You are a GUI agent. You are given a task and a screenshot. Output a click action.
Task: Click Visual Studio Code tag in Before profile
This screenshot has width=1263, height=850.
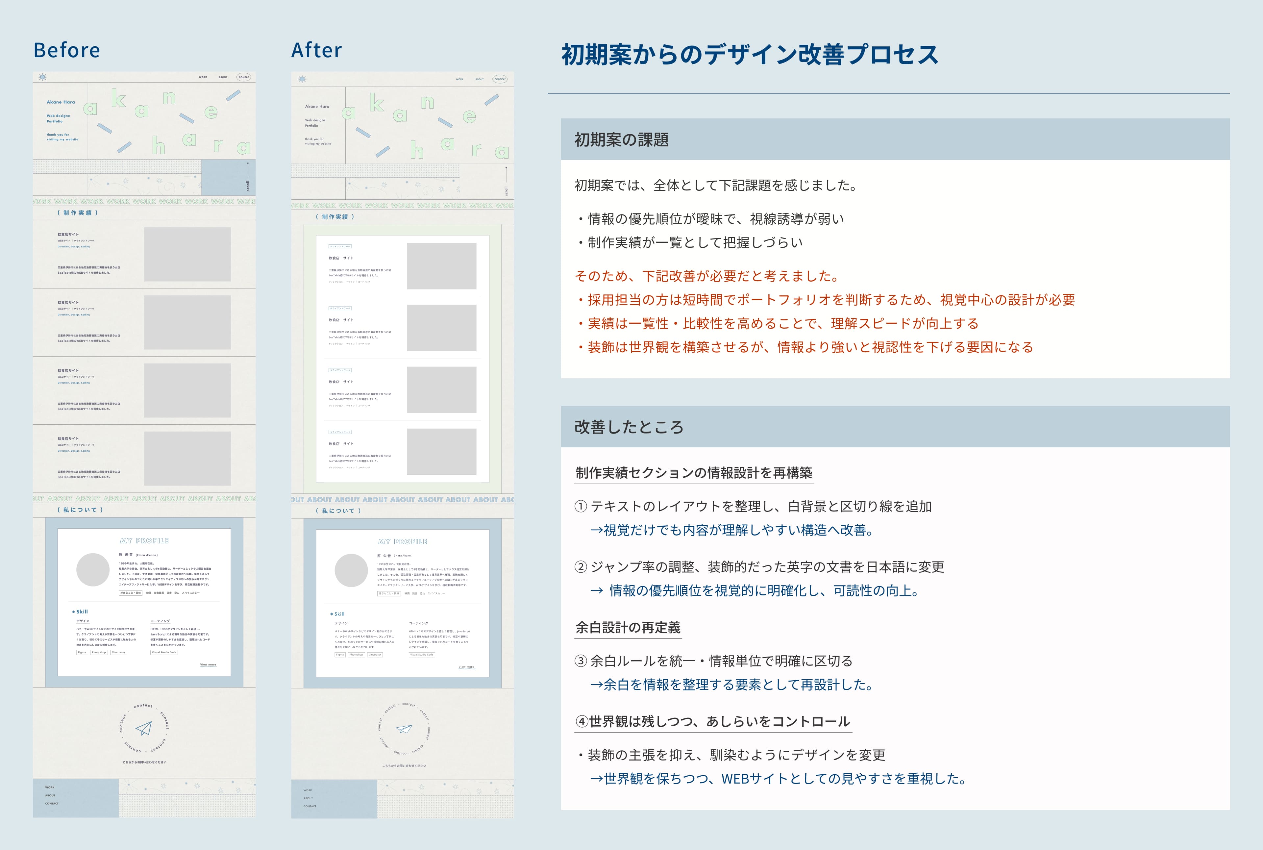[164, 652]
